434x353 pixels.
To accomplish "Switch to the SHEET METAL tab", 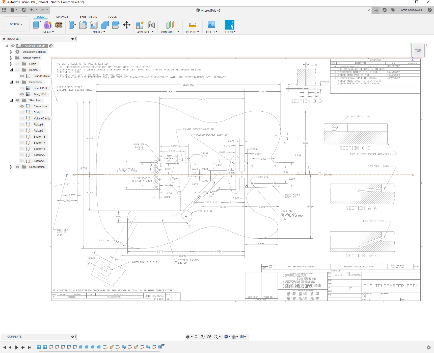I will (88, 17).
